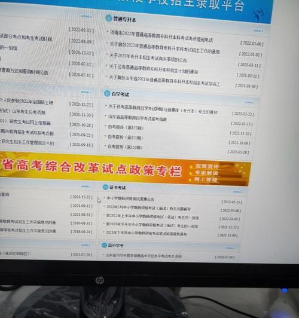The image size is (299, 318).
Task: Click MORE in the 证书考试 section
Action: (x=237, y=192)
